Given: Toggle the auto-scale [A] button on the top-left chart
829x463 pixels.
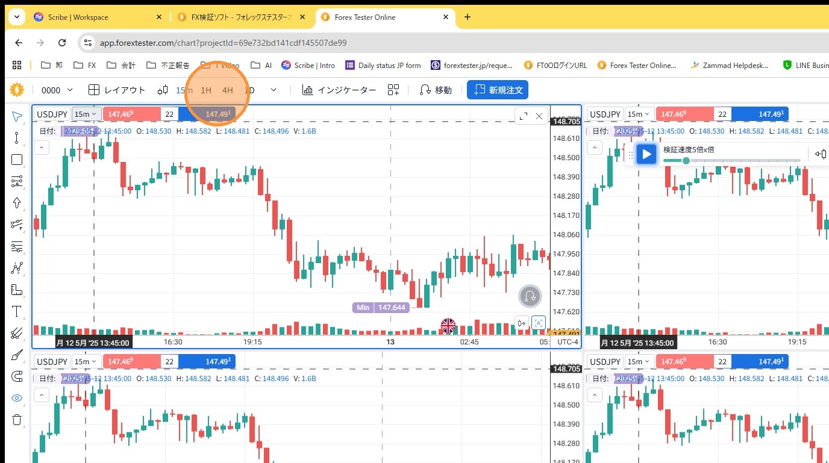Looking at the screenshot, I should [x=539, y=323].
